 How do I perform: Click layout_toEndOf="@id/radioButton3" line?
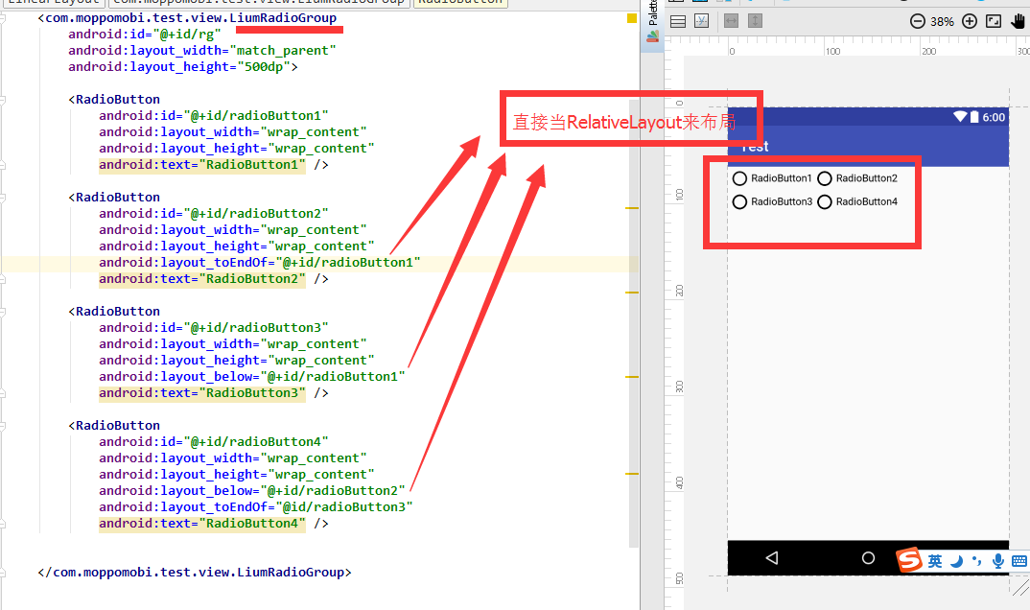click(x=255, y=507)
